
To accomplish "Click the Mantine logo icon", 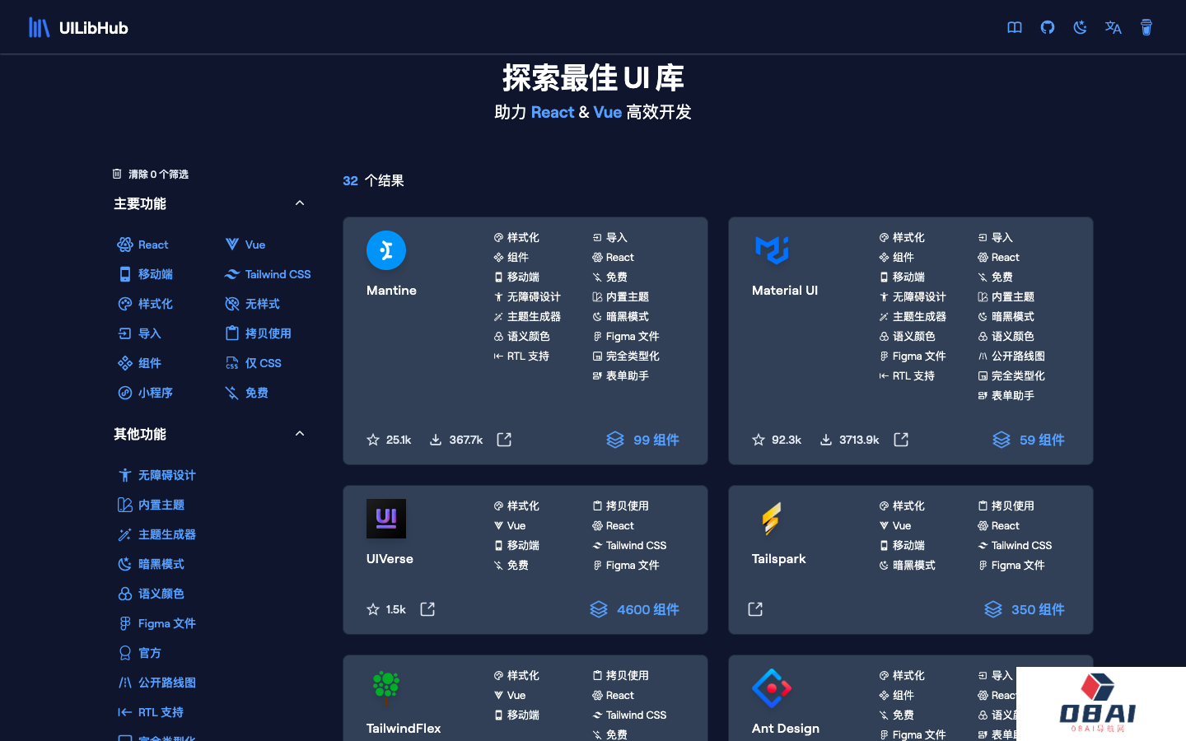I will [386, 250].
